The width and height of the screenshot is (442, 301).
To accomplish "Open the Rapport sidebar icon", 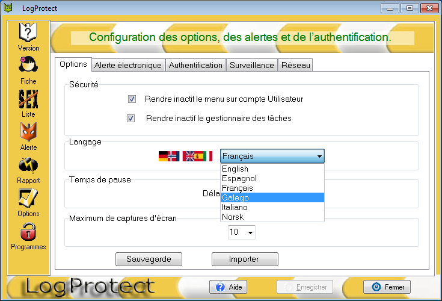I will click(x=28, y=166).
